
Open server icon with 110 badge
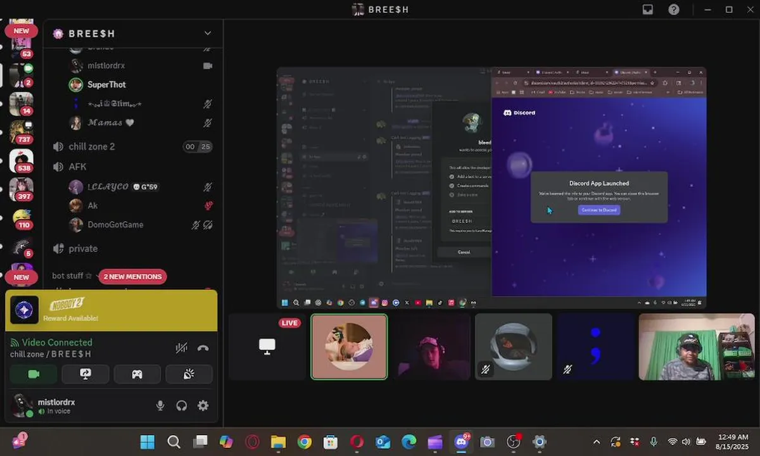pyautogui.click(x=21, y=217)
